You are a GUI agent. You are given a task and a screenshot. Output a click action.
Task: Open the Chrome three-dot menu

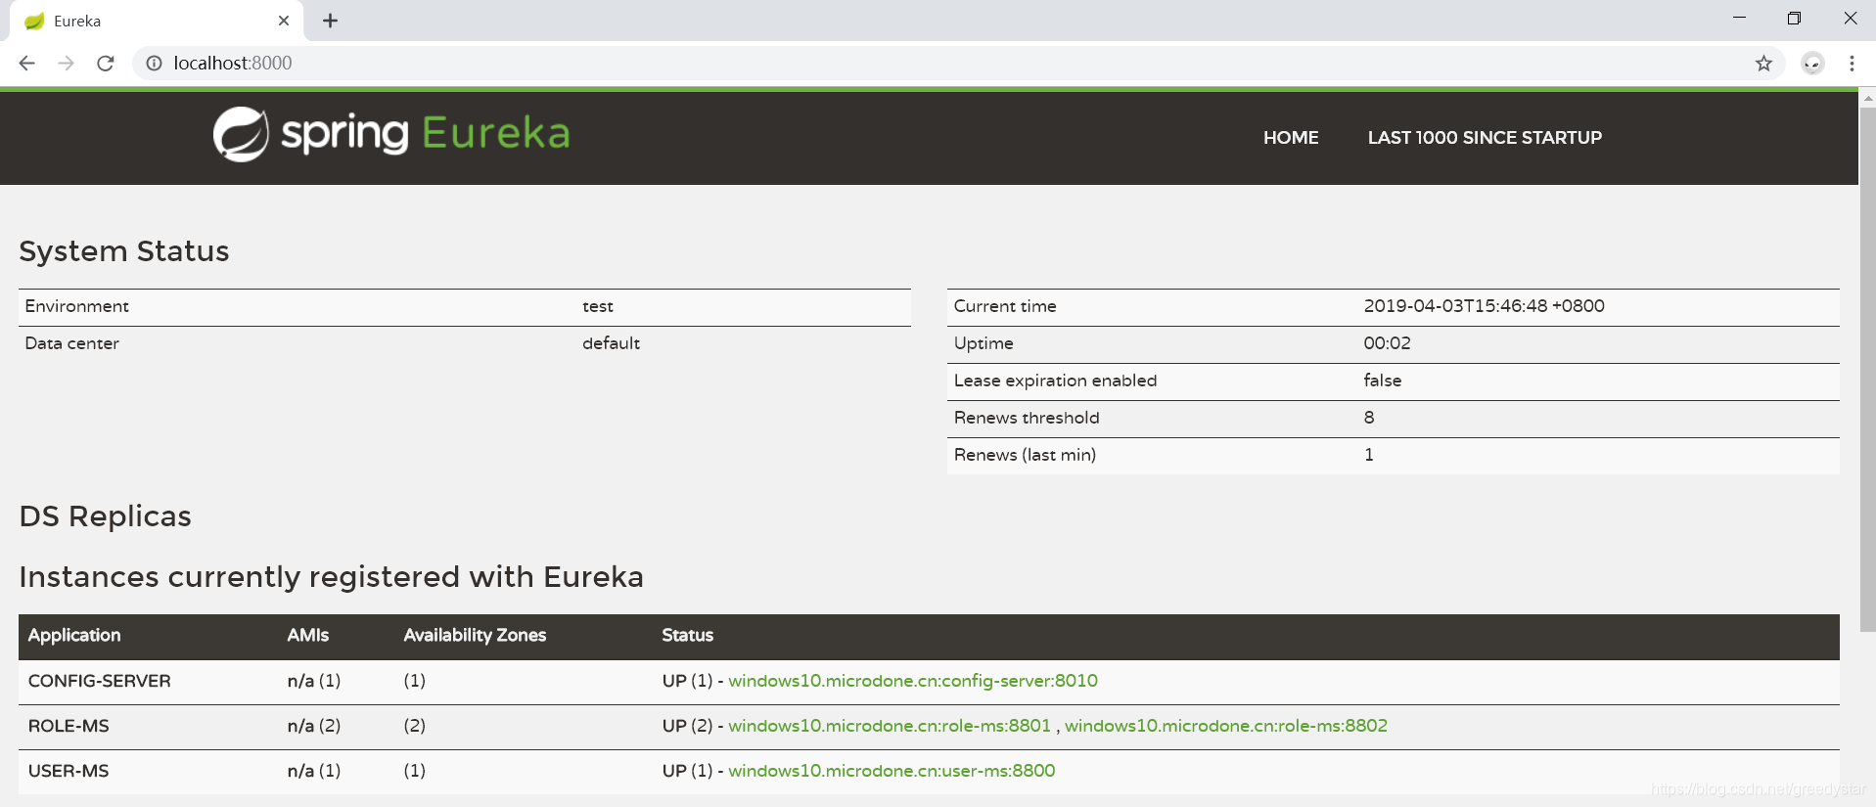(x=1852, y=64)
